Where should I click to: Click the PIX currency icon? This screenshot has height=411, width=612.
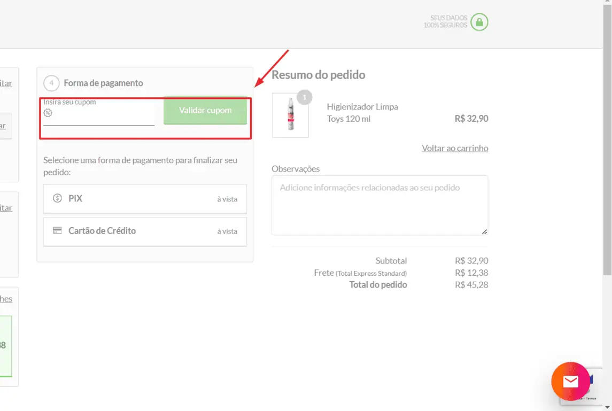(x=57, y=198)
